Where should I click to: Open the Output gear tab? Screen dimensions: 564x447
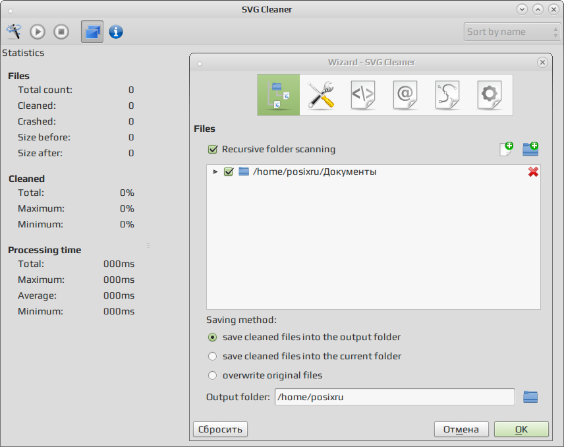pos(489,95)
